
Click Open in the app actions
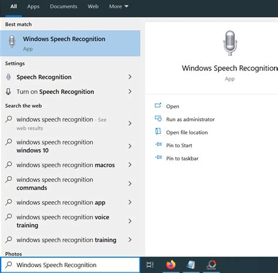pyautogui.click(x=172, y=106)
